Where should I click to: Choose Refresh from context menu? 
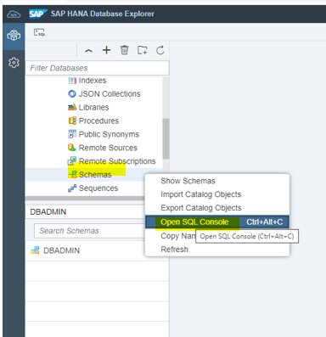tap(217, 250)
